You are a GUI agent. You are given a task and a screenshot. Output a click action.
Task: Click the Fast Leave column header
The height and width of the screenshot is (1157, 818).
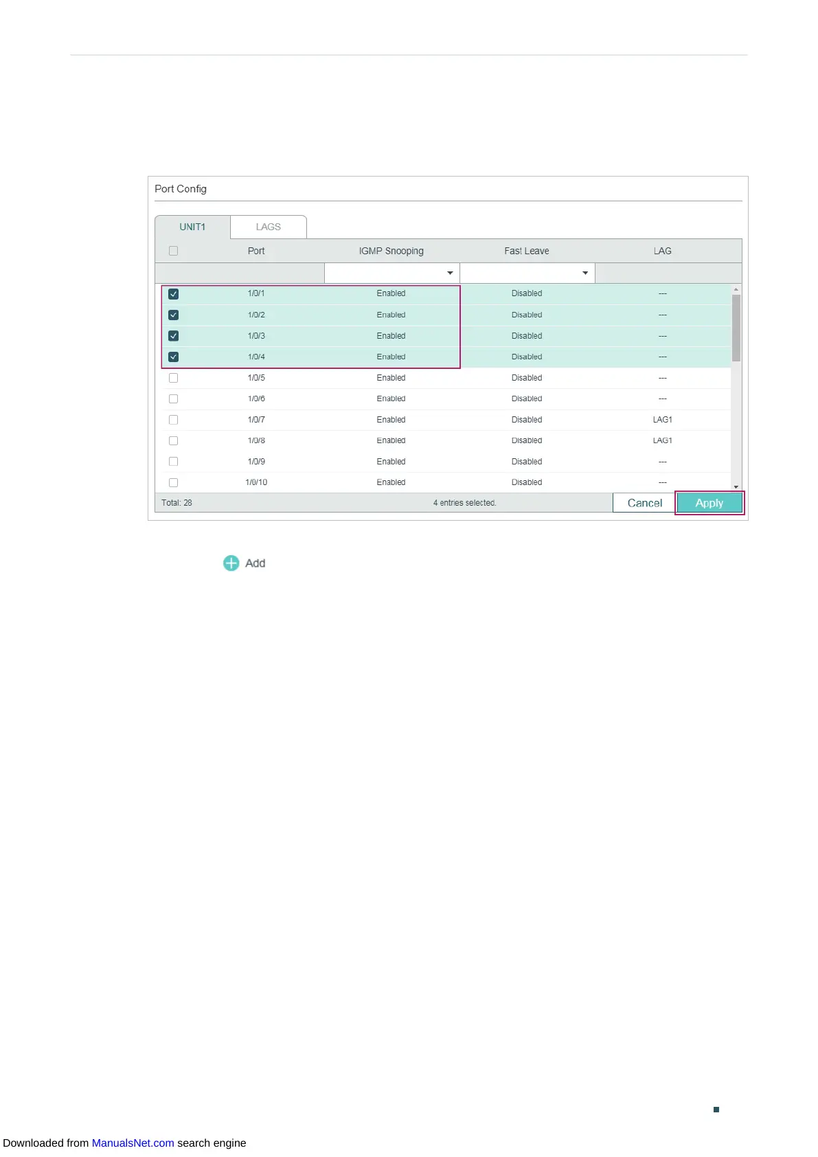[527, 251]
